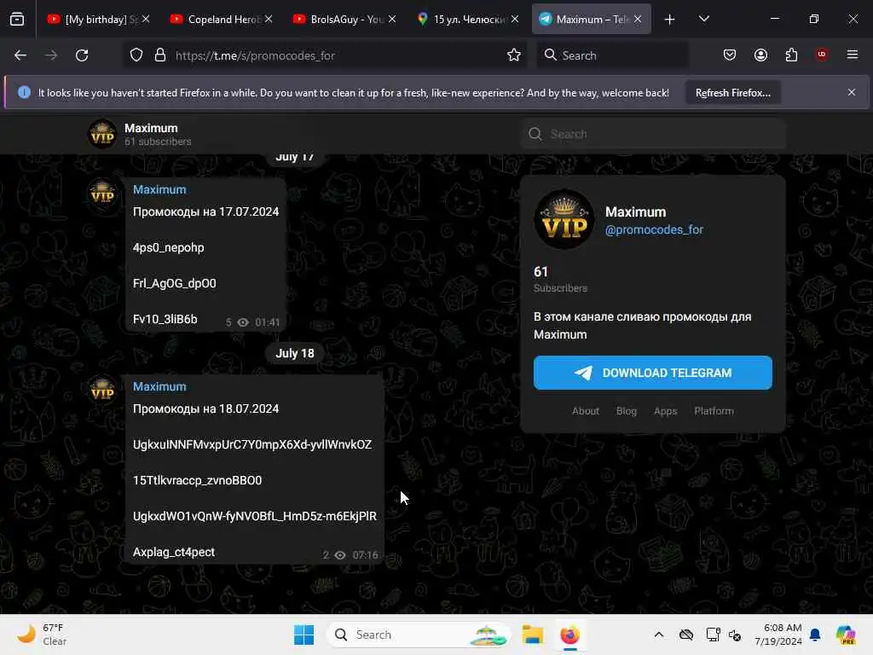Viewport: 873px width, 655px height.
Task: Open the Apps footer link
Action: pyautogui.click(x=665, y=411)
